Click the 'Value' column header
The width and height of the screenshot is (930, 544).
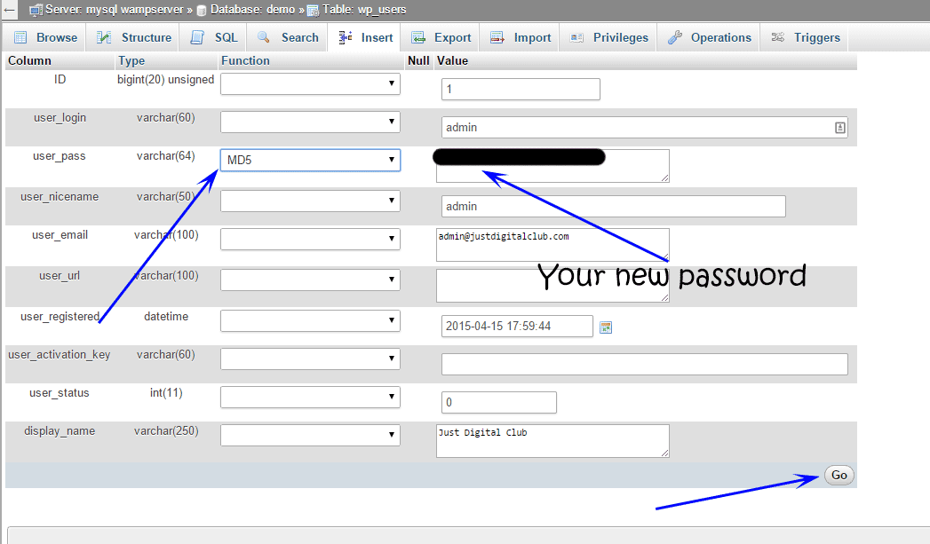(452, 60)
